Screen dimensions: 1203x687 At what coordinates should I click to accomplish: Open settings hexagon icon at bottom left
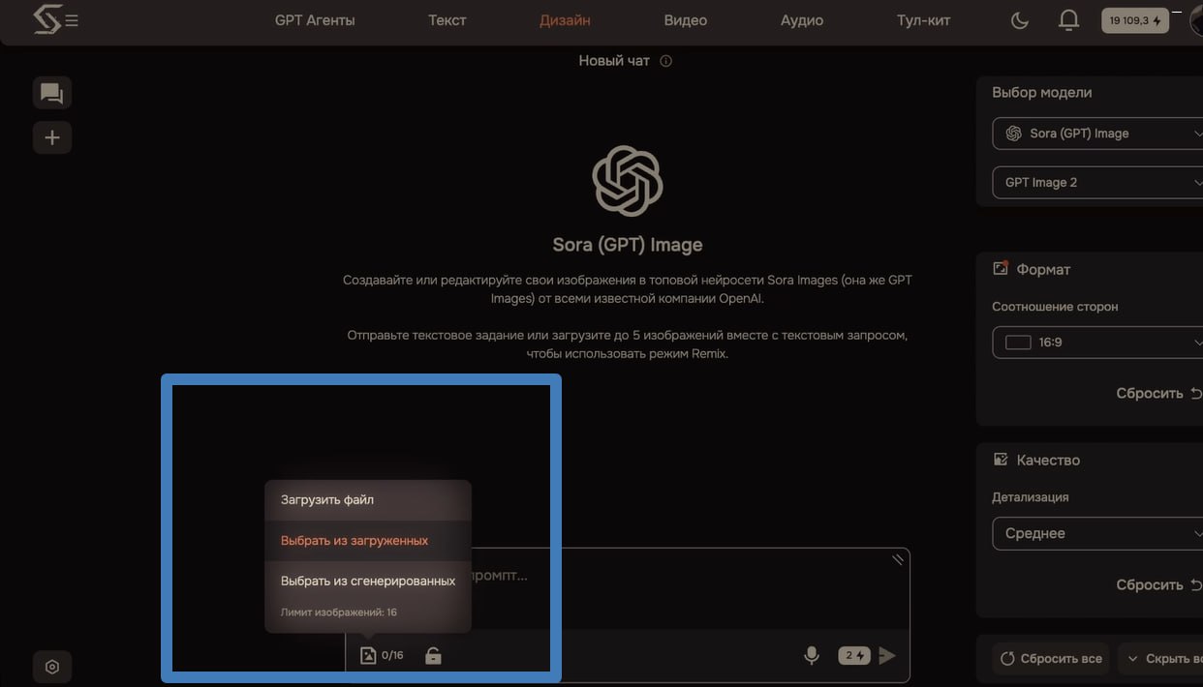(52, 667)
